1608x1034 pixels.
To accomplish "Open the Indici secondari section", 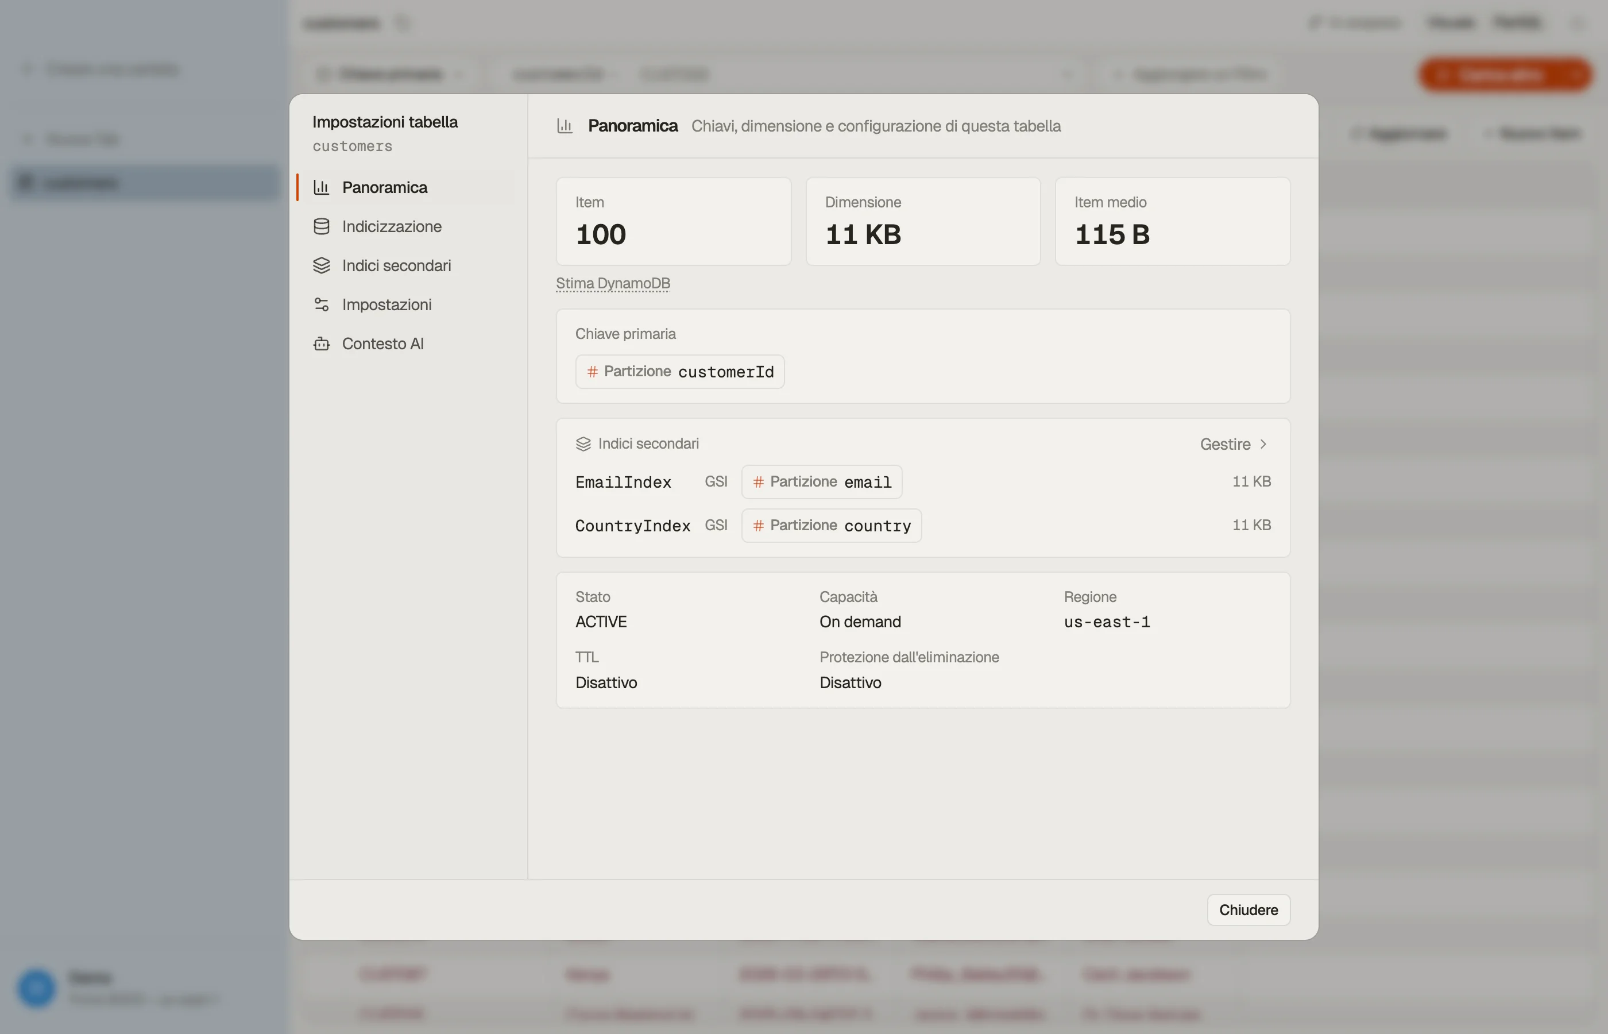I will pyautogui.click(x=405, y=265).
